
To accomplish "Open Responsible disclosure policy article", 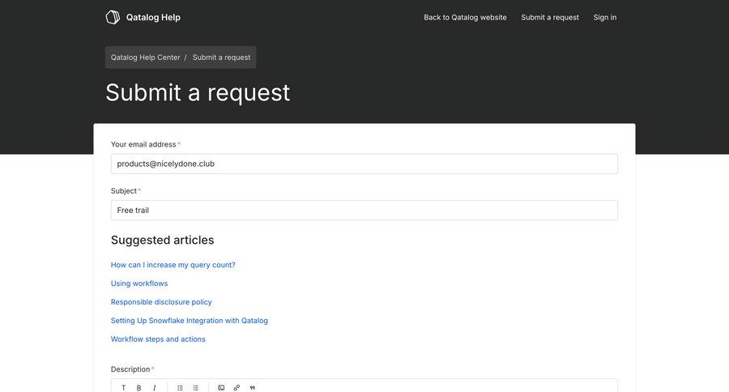I will point(161,302).
